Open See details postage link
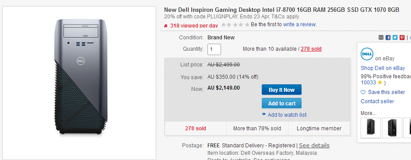411x160 pixels. tap(314, 145)
